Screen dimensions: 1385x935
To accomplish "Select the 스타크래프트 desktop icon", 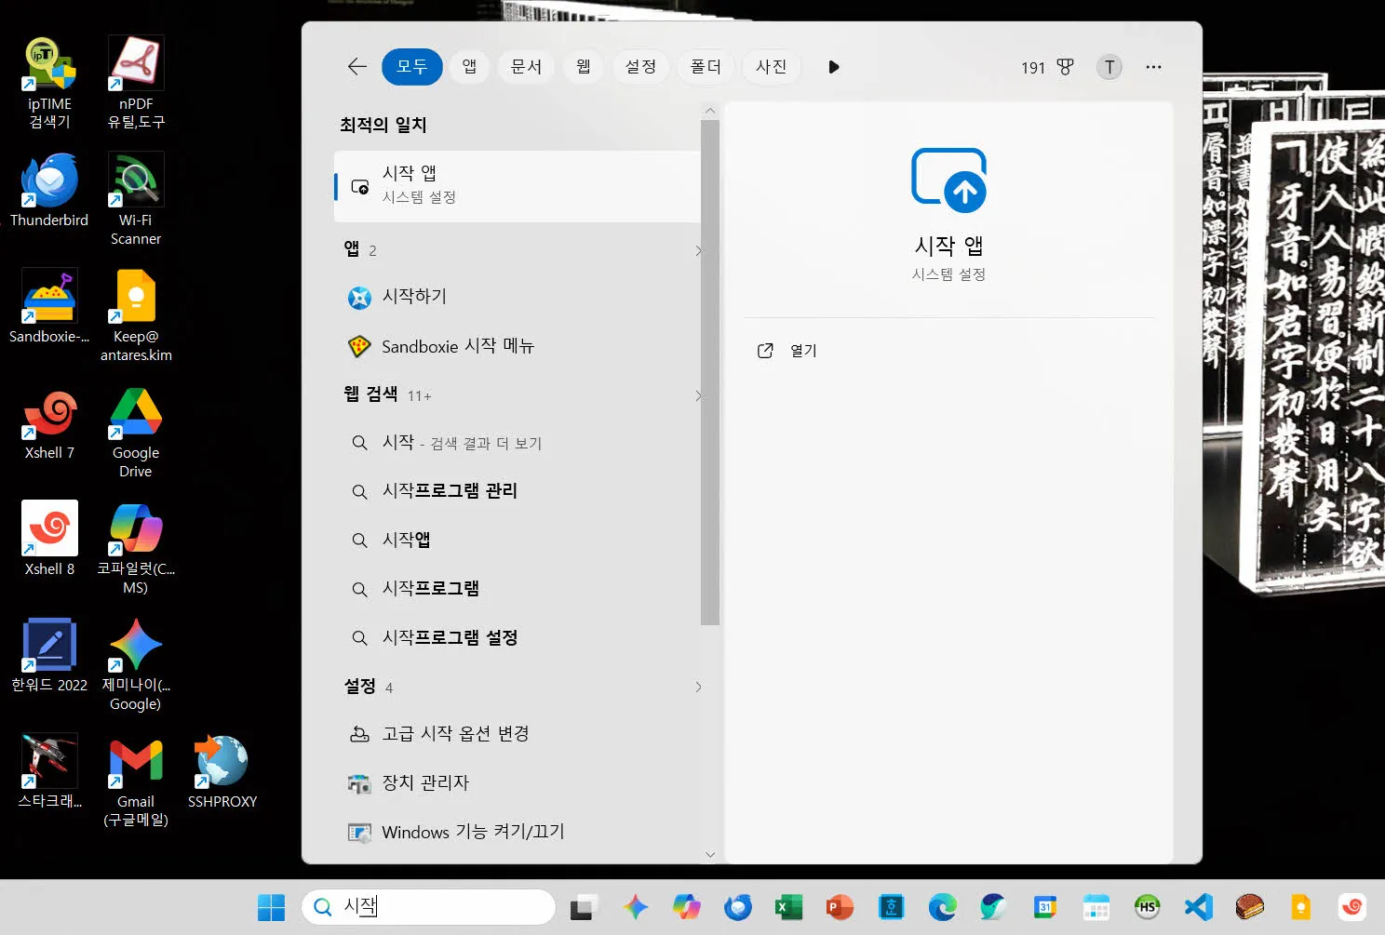I will [x=49, y=772].
